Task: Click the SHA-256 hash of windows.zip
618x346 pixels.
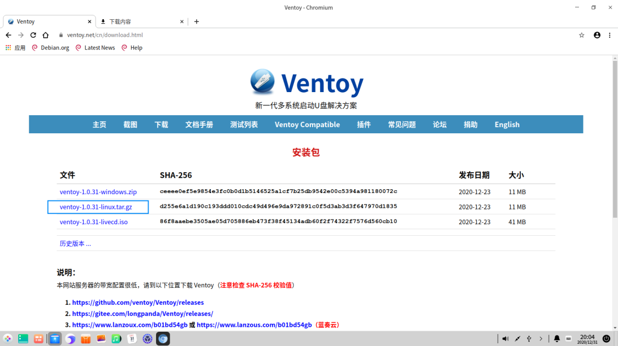Action: [x=279, y=191]
